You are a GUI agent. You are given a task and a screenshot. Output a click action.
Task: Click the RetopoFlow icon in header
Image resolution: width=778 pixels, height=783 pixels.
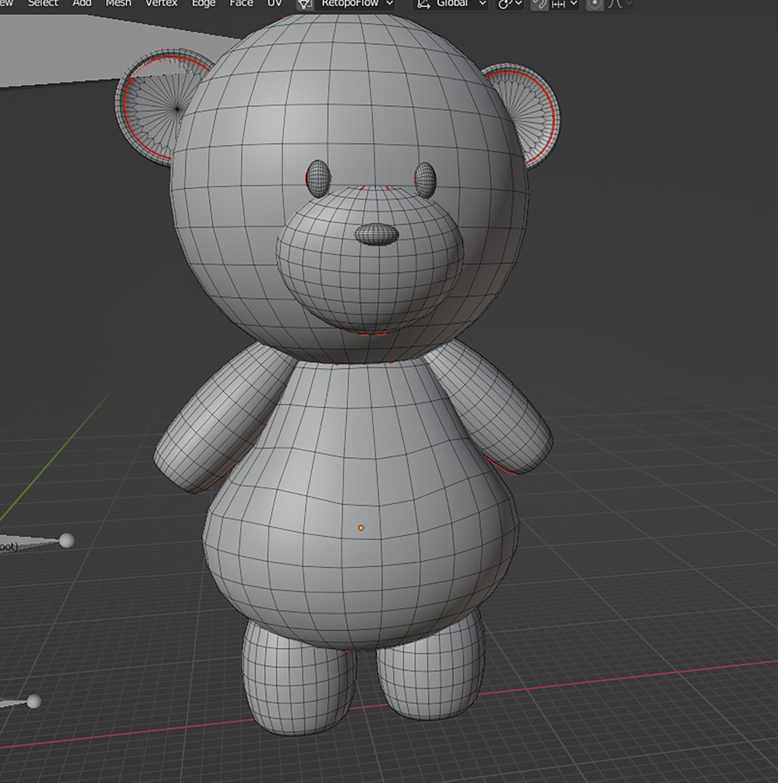click(305, 4)
